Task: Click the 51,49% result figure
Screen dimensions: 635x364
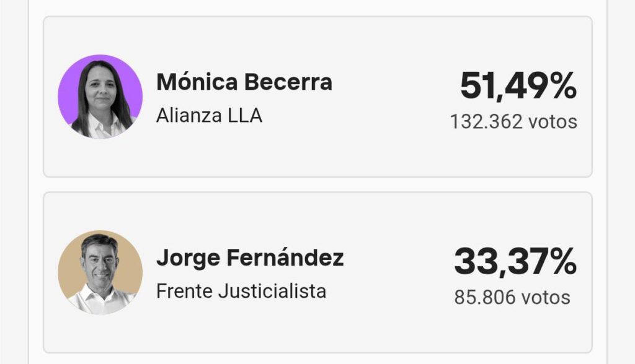Action: (x=518, y=86)
